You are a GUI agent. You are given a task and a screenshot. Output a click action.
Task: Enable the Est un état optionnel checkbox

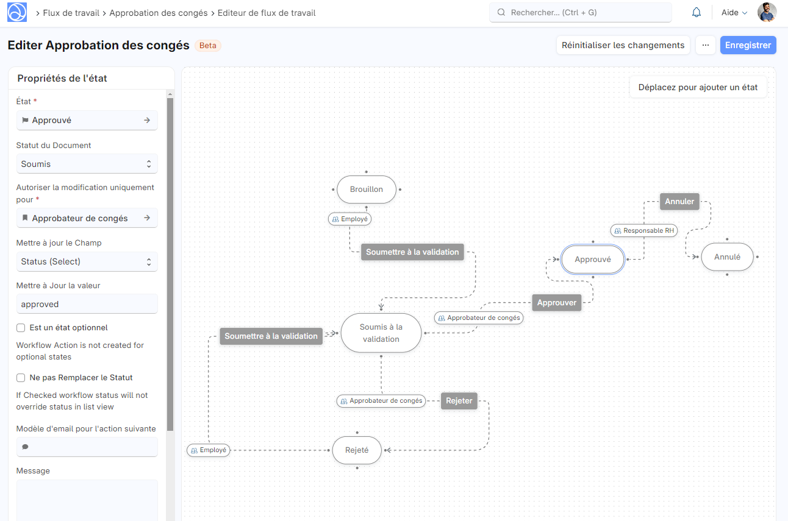coord(21,328)
